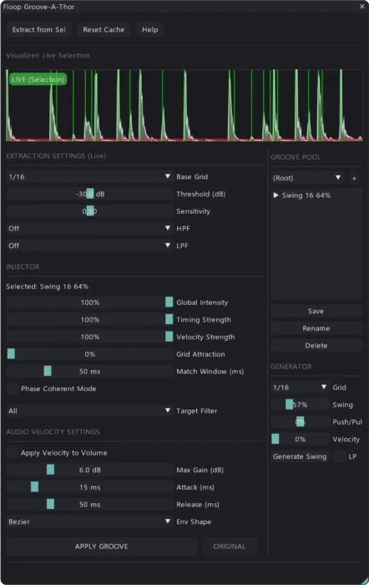Click the Generator Swing slider
Viewport: 369px width, 585px height.
click(x=300, y=404)
